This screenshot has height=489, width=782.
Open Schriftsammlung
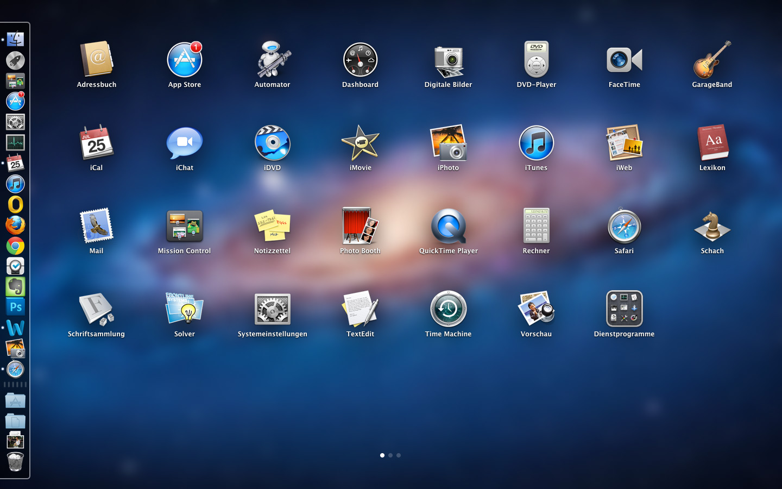pyautogui.click(x=97, y=309)
